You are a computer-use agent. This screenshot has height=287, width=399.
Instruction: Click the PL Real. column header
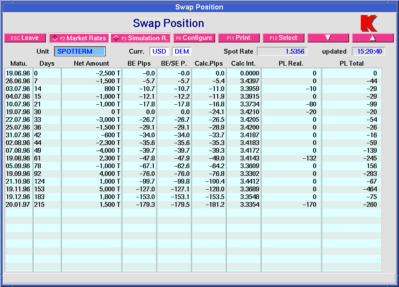(291, 63)
